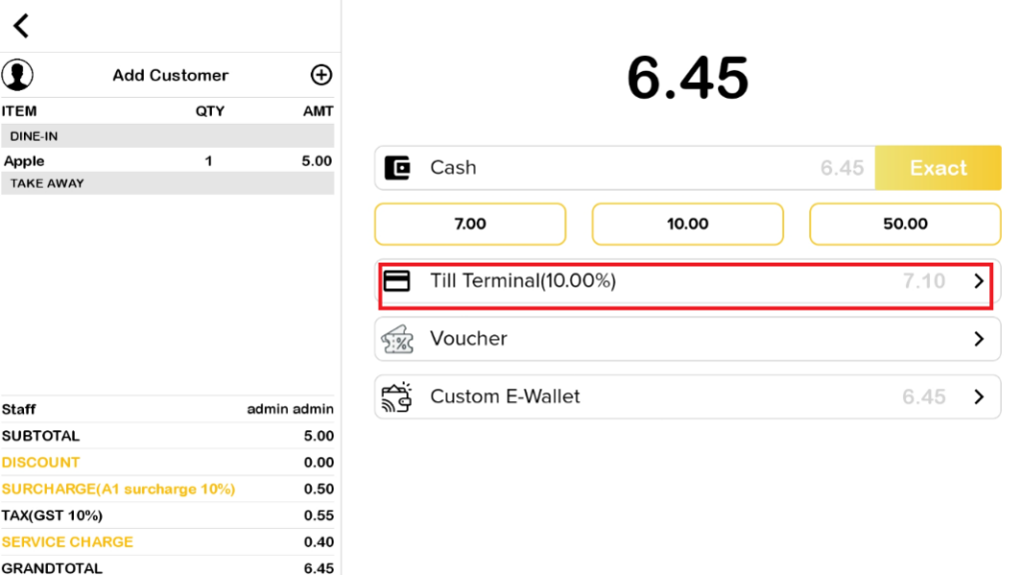Open Custom E-Wallet chevron arrow
Screen dimensions: 1023x575
click(x=979, y=397)
